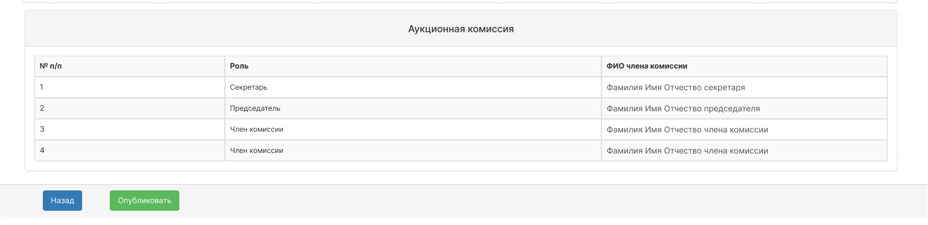928x225 pixels.
Task: Click the № п/п column header
Action: click(130, 66)
